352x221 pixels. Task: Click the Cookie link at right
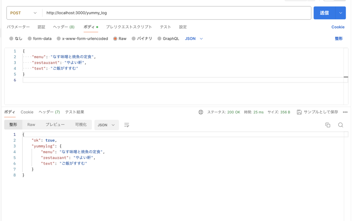tap(338, 27)
